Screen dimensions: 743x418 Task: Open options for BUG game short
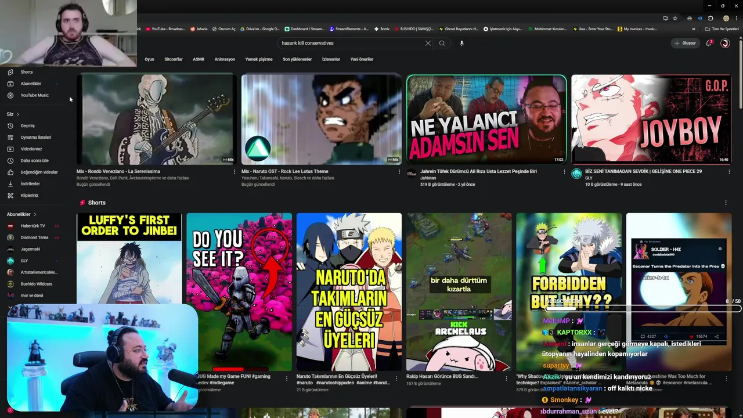(286, 378)
